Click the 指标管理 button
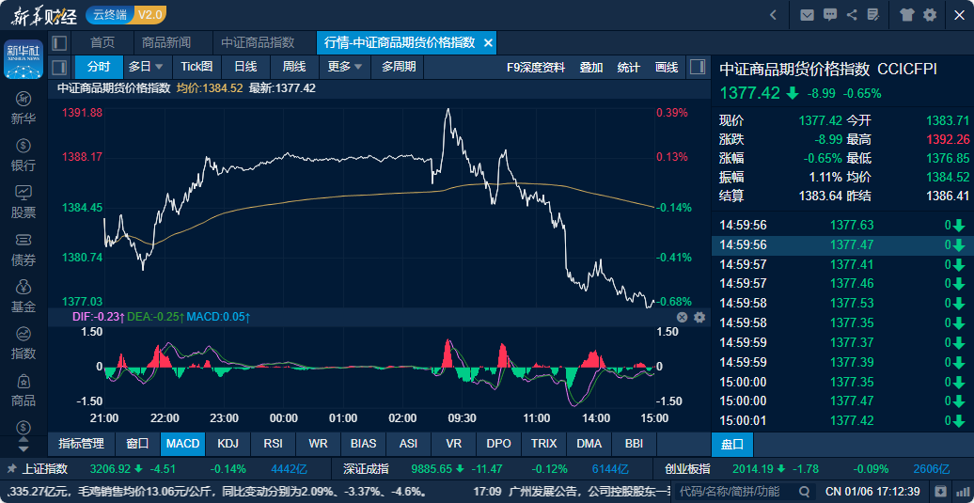The image size is (974, 503). tap(81, 444)
